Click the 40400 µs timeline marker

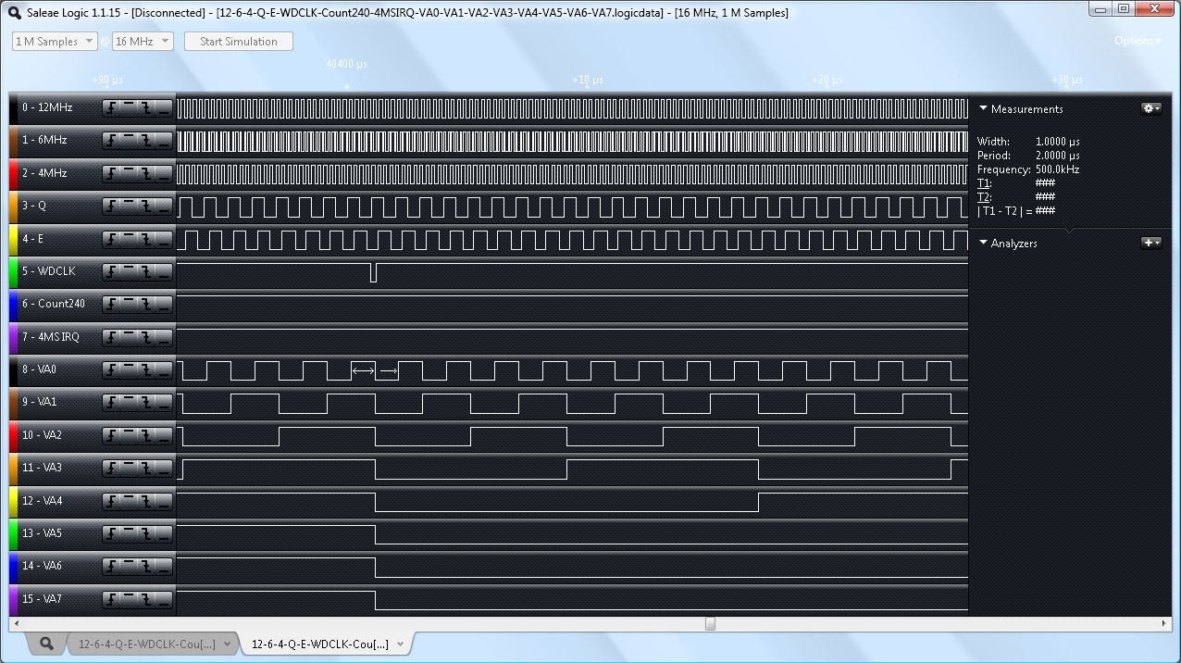[346, 65]
